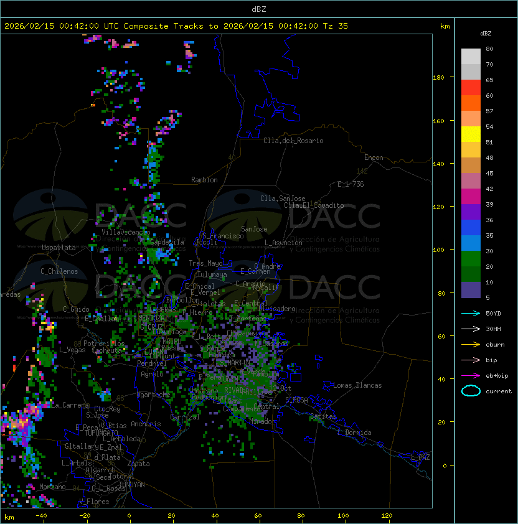Click the 'Ramblon' map label
The width and height of the screenshot is (518, 524).
pos(204,180)
